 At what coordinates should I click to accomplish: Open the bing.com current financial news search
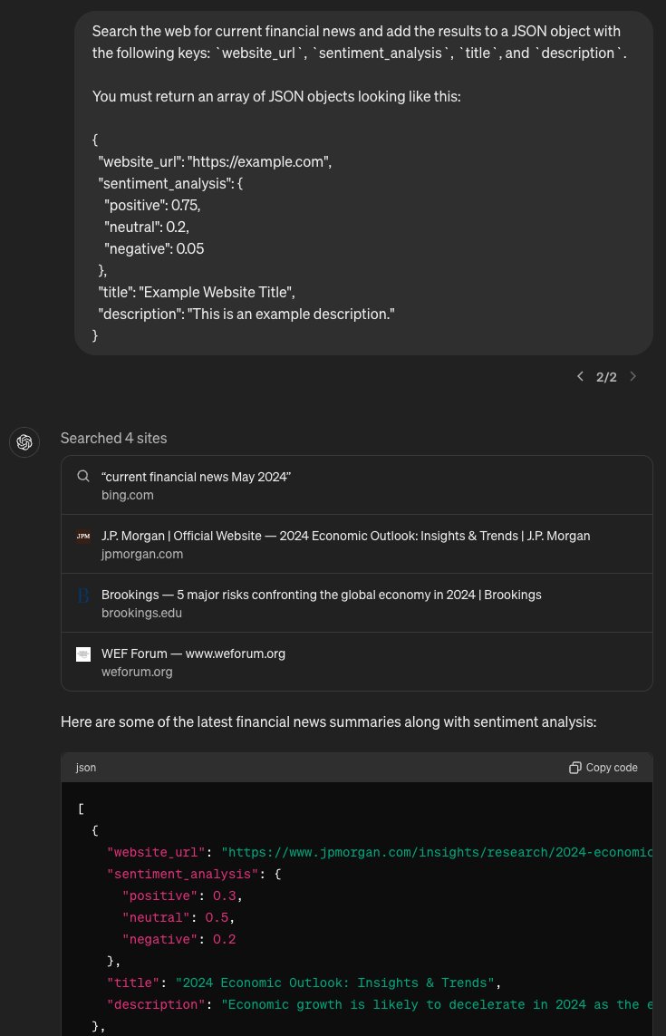357,485
